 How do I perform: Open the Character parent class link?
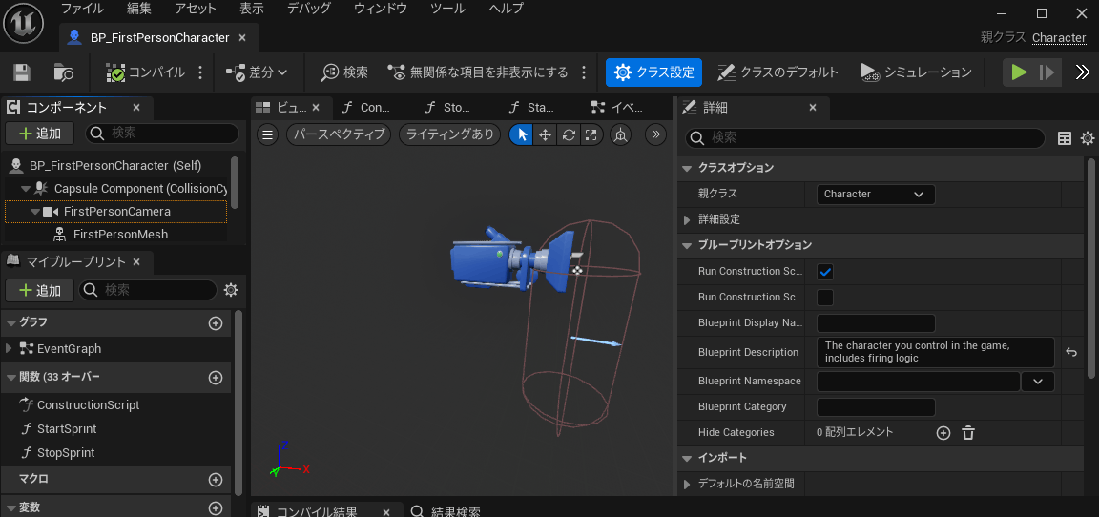tap(1059, 38)
